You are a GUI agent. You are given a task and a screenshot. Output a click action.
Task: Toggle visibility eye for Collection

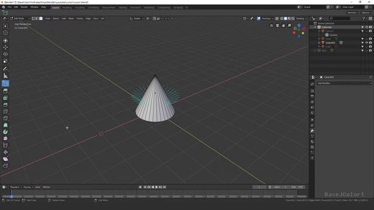(x=366, y=27)
